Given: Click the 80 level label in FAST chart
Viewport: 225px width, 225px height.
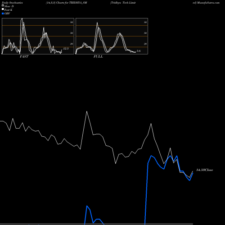Looking at the screenshot, I should click(72, 22).
